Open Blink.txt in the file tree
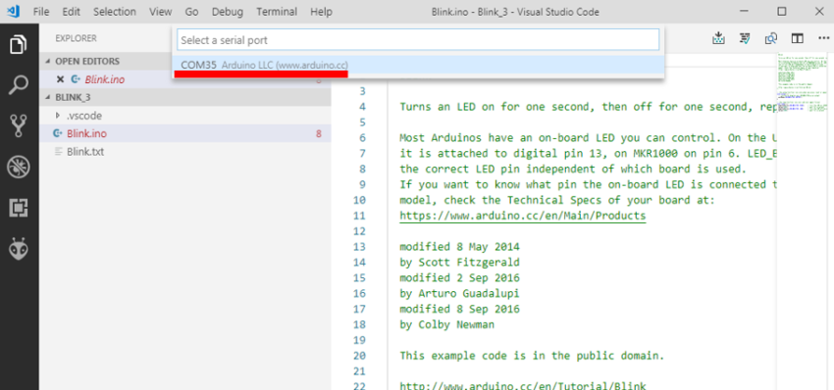834x390 pixels. tap(85, 152)
